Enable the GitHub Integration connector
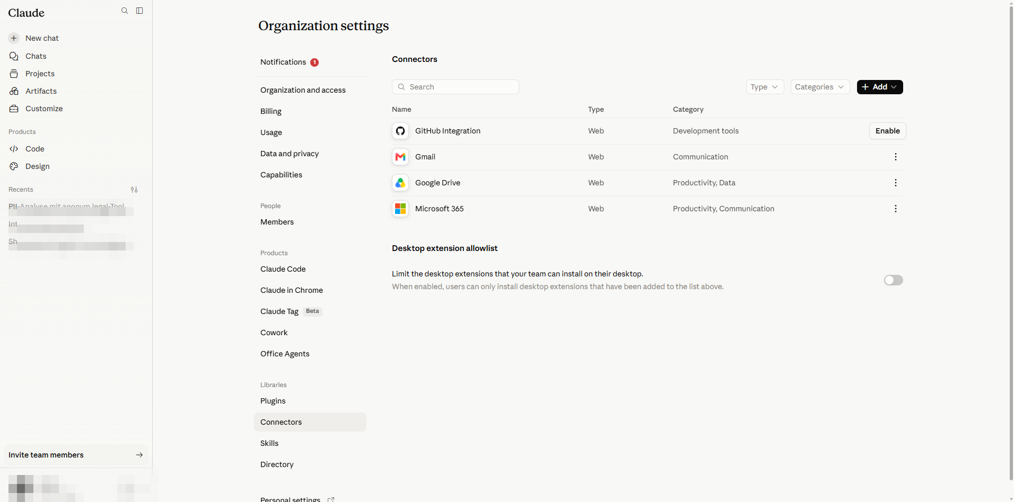1014x502 pixels. [x=888, y=131]
